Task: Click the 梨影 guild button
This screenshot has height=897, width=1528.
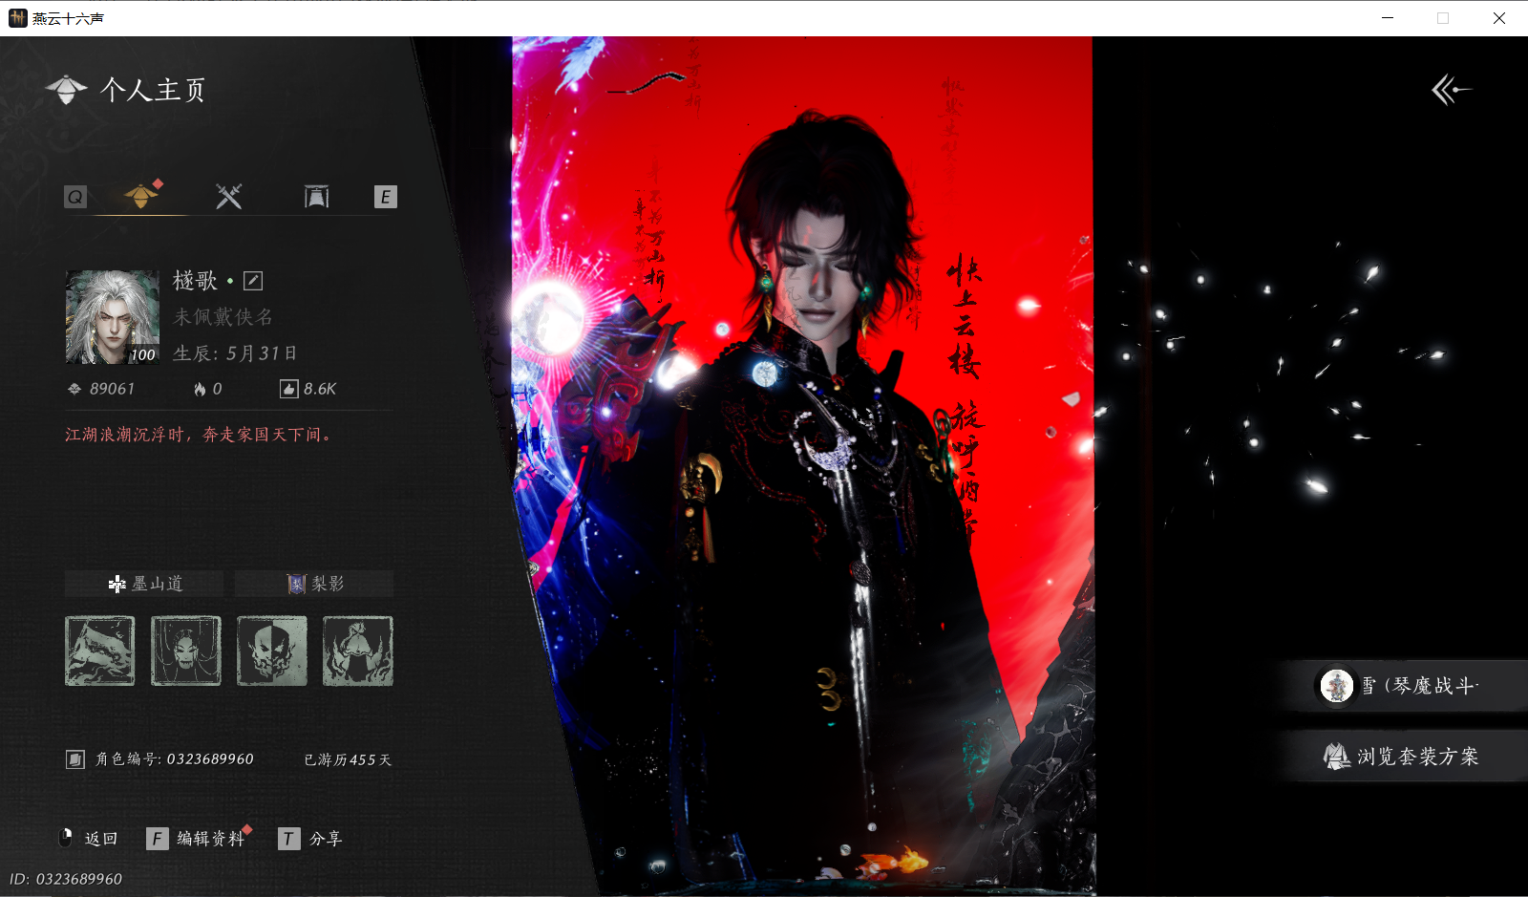Action: [x=314, y=584]
